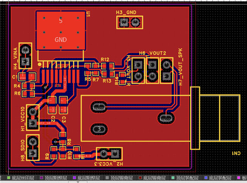Select the U1 large GND thermal pad
This screenshot has height=183, width=247.
point(61,30)
